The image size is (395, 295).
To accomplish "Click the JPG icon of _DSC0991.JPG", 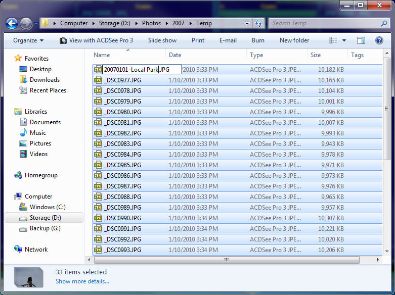I will click(98, 228).
